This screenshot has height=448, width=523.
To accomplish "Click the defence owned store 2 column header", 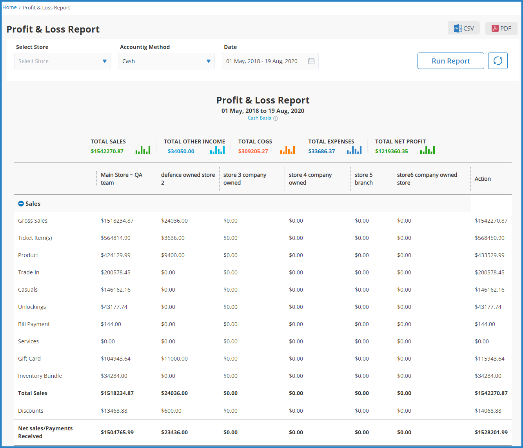I will coord(188,179).
